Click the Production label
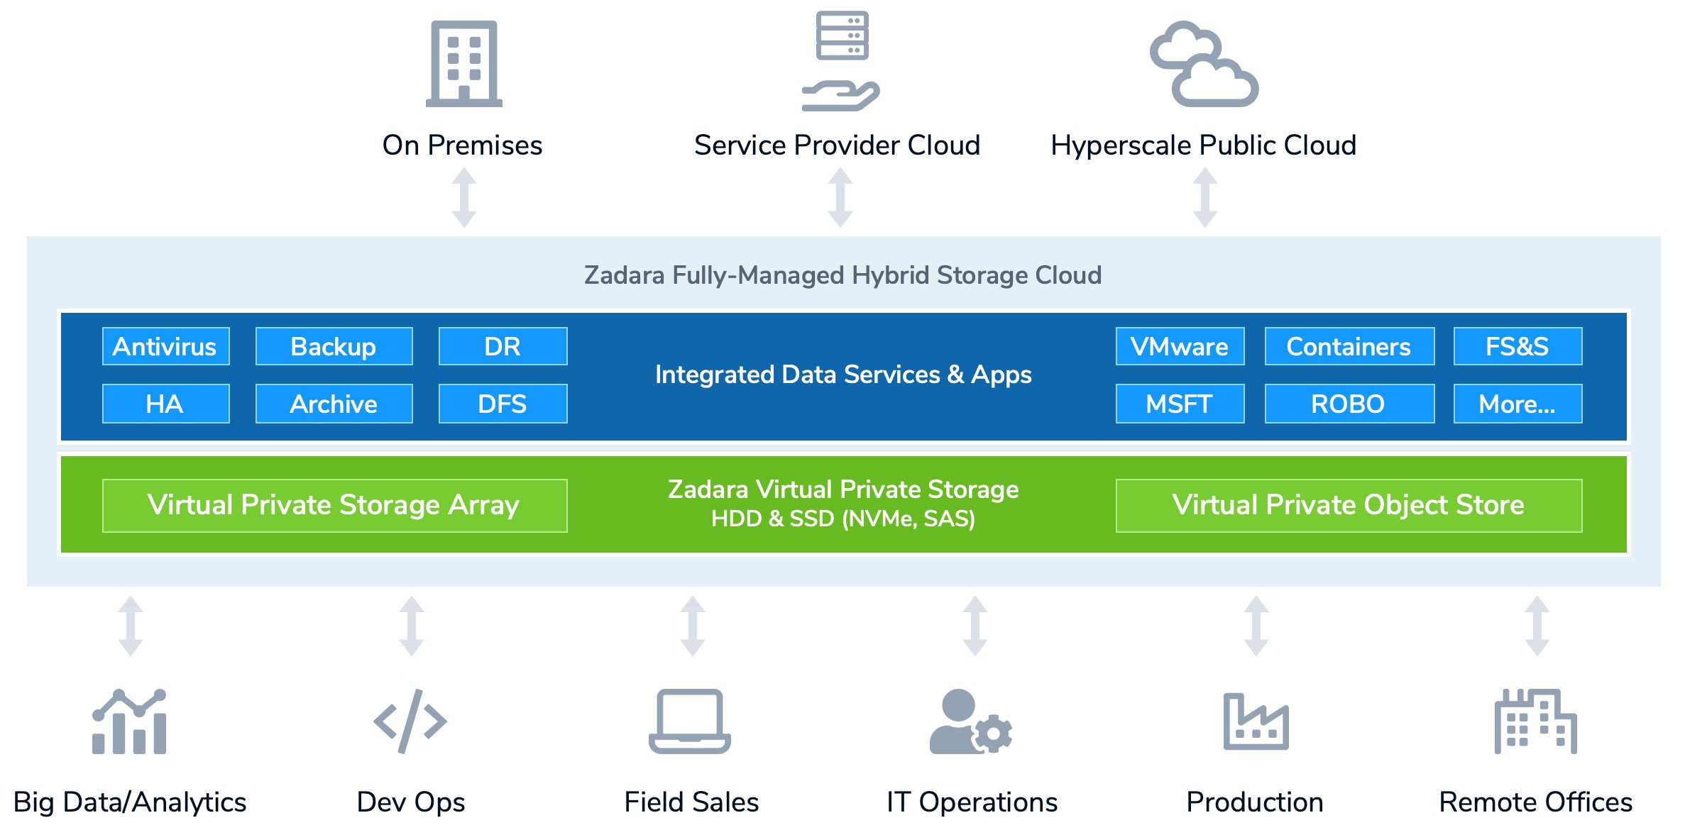Image resolution: width=1685 pixels, height=830 pixels. coord(1255,802)
